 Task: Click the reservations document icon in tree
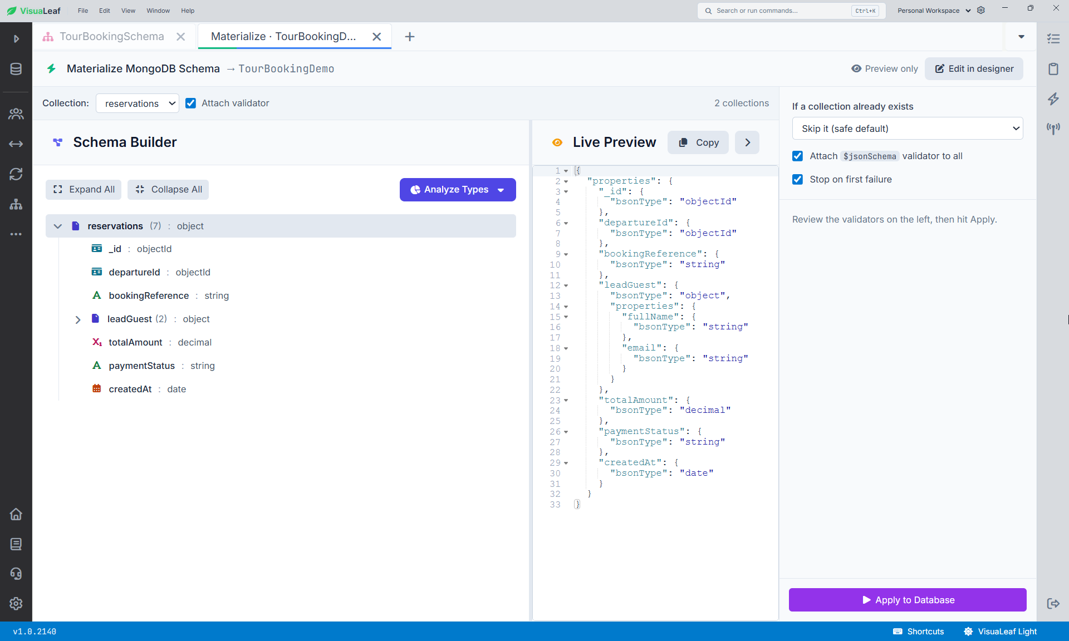pyautogui.click(x=76, y=226)
